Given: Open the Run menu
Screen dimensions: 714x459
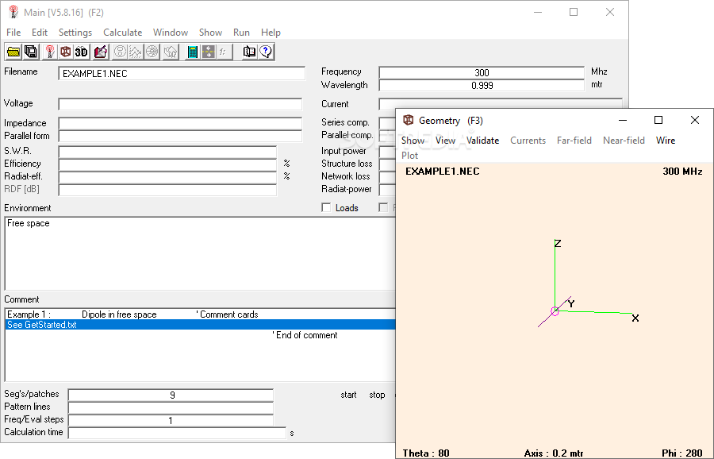Looking at the screenshot, I should pyautogui.click(x=241, y=33).
